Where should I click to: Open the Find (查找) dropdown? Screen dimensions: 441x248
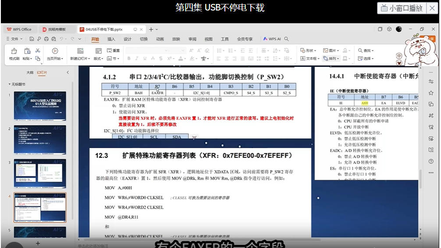click(x=366, y=51)
